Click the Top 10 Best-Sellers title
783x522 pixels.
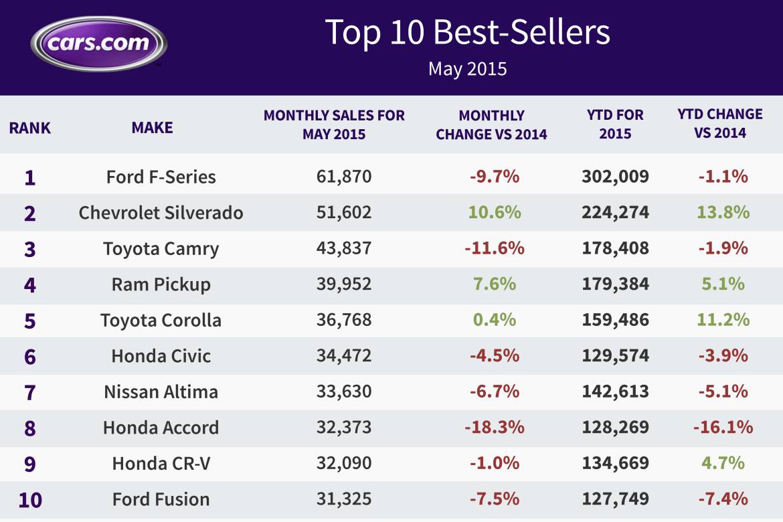(467, 33)
